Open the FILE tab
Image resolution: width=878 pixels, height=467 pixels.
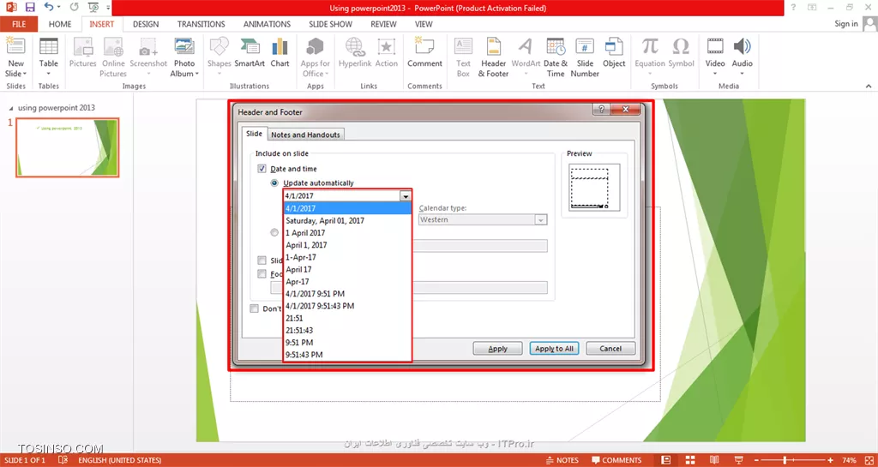pos(19,24)
